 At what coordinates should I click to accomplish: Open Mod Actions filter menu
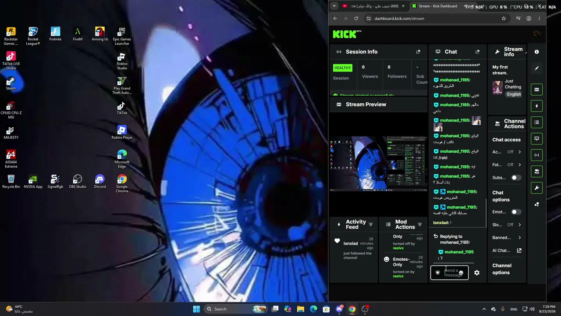(420, 225)
